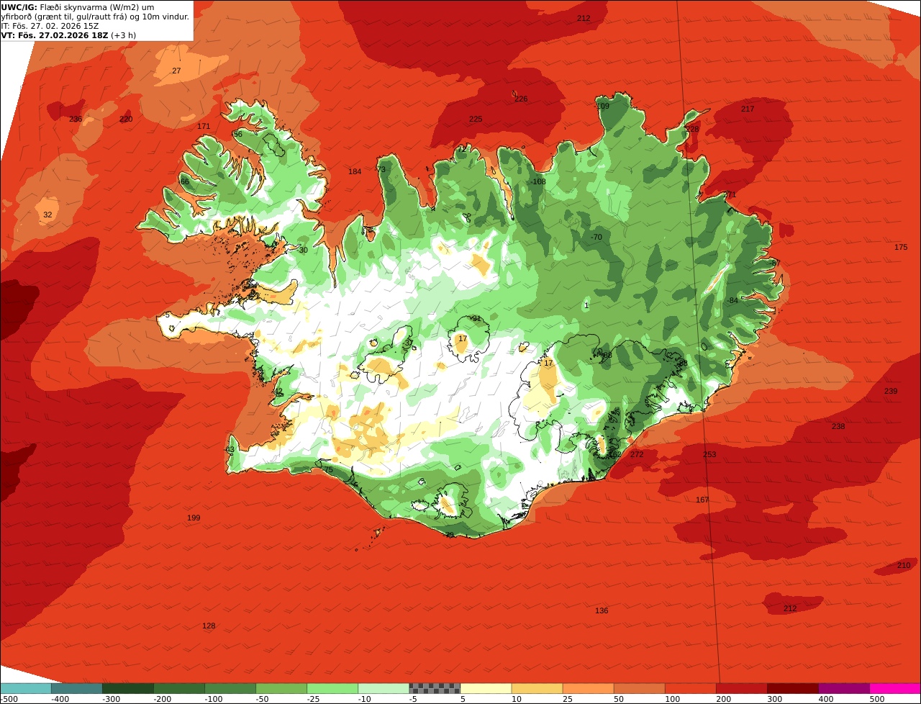921x704 pixels.
Task: Click the legend label 500
Action: tap(876, 699)
